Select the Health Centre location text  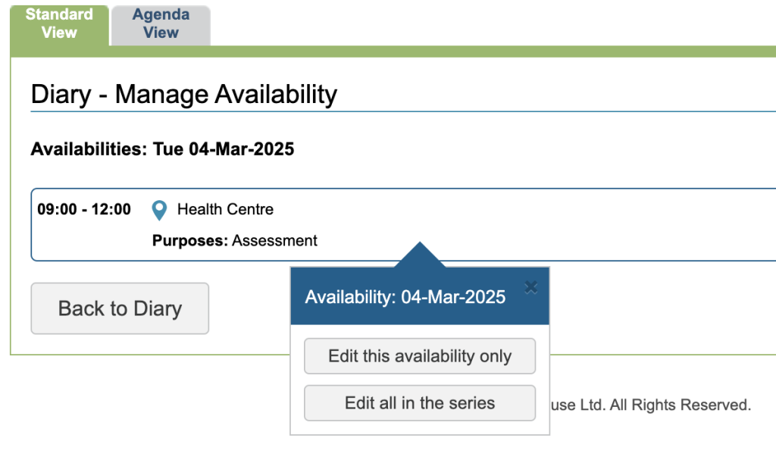tap(225, 209)
